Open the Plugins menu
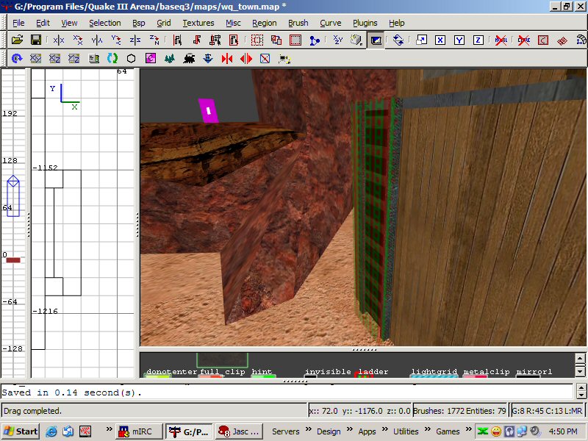The width and height of the screenshot is (588, 441). pyautogui.click(x=365, y=23)
